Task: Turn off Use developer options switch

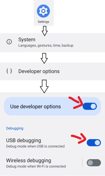Action: (x=90, y=106)
